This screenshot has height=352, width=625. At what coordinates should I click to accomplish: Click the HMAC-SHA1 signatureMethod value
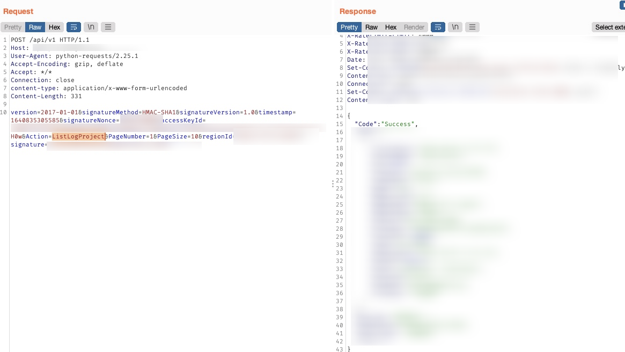(x=159, y=113)
